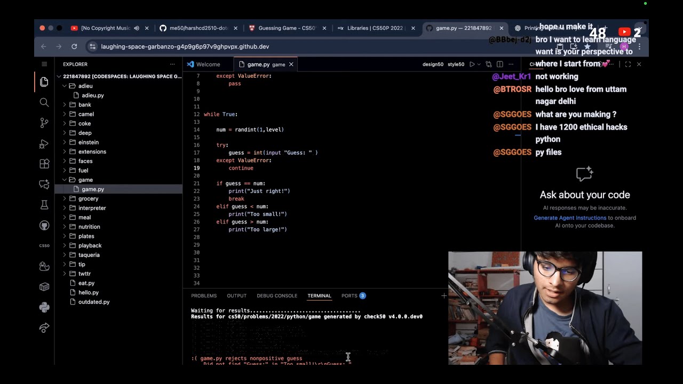Open the Source Control view
683x384 pixels.
coord(44,123)
